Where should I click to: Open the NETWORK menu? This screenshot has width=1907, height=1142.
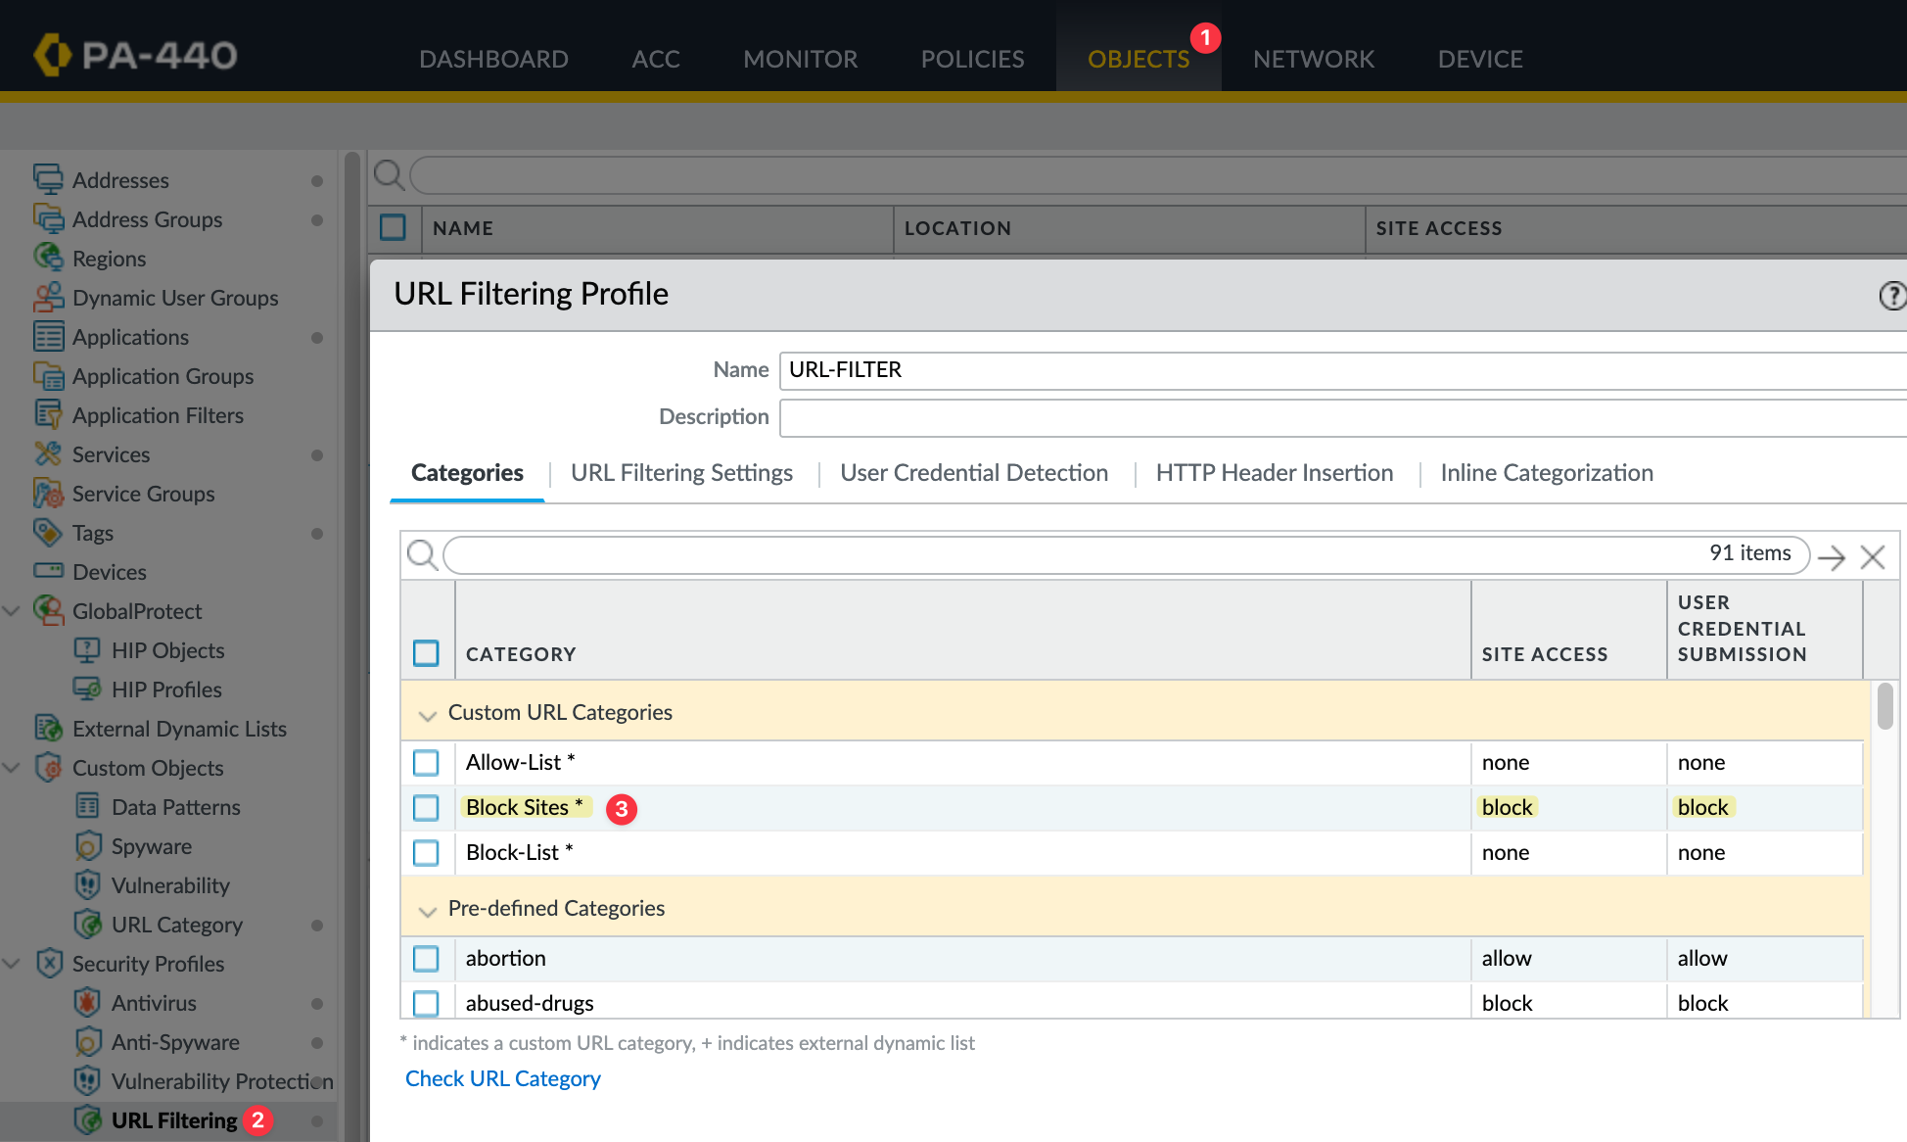click(1313, 59)
